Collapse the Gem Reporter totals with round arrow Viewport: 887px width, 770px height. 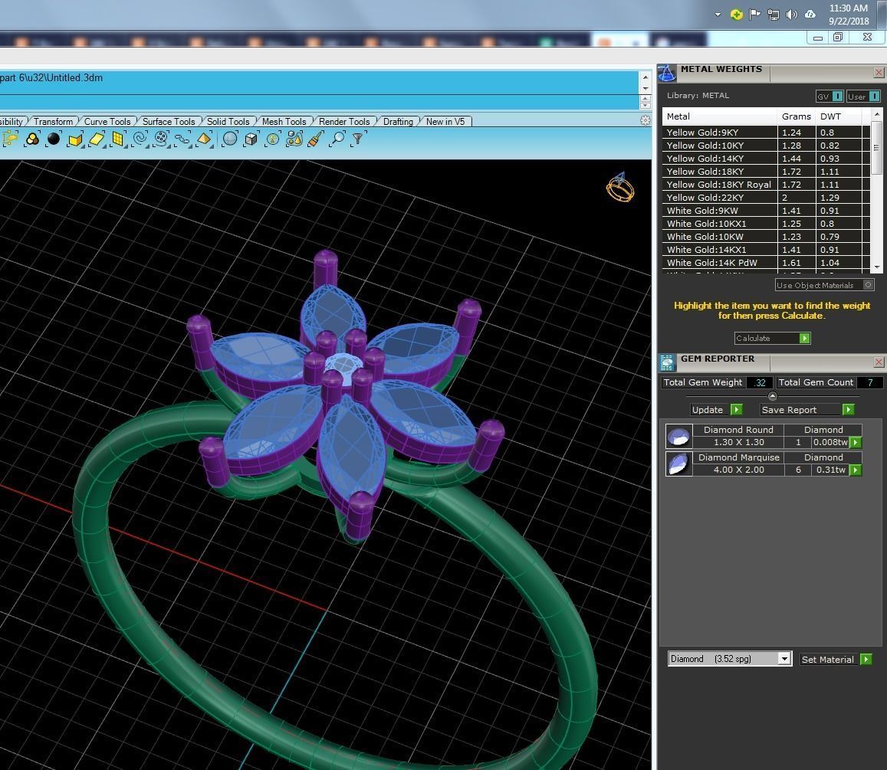pyautogui.click(x=773, y=396)
